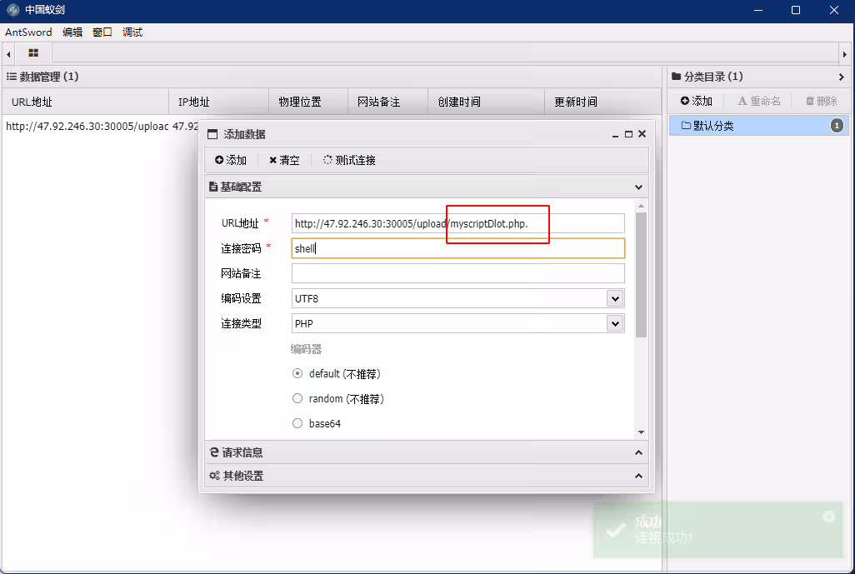Open the 窗口 menu
This screenshot has width=855, height=574.
(x=102, y=32)
